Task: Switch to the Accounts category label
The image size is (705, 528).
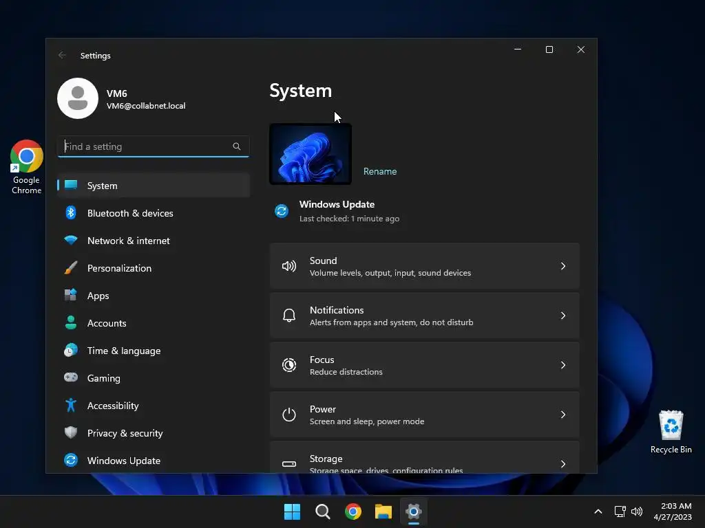Action: (x=107, y=323)
